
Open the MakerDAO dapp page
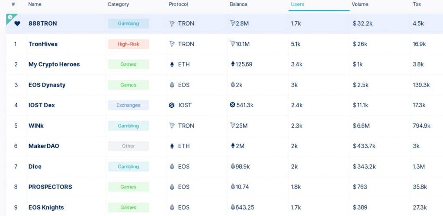(44, 146)
